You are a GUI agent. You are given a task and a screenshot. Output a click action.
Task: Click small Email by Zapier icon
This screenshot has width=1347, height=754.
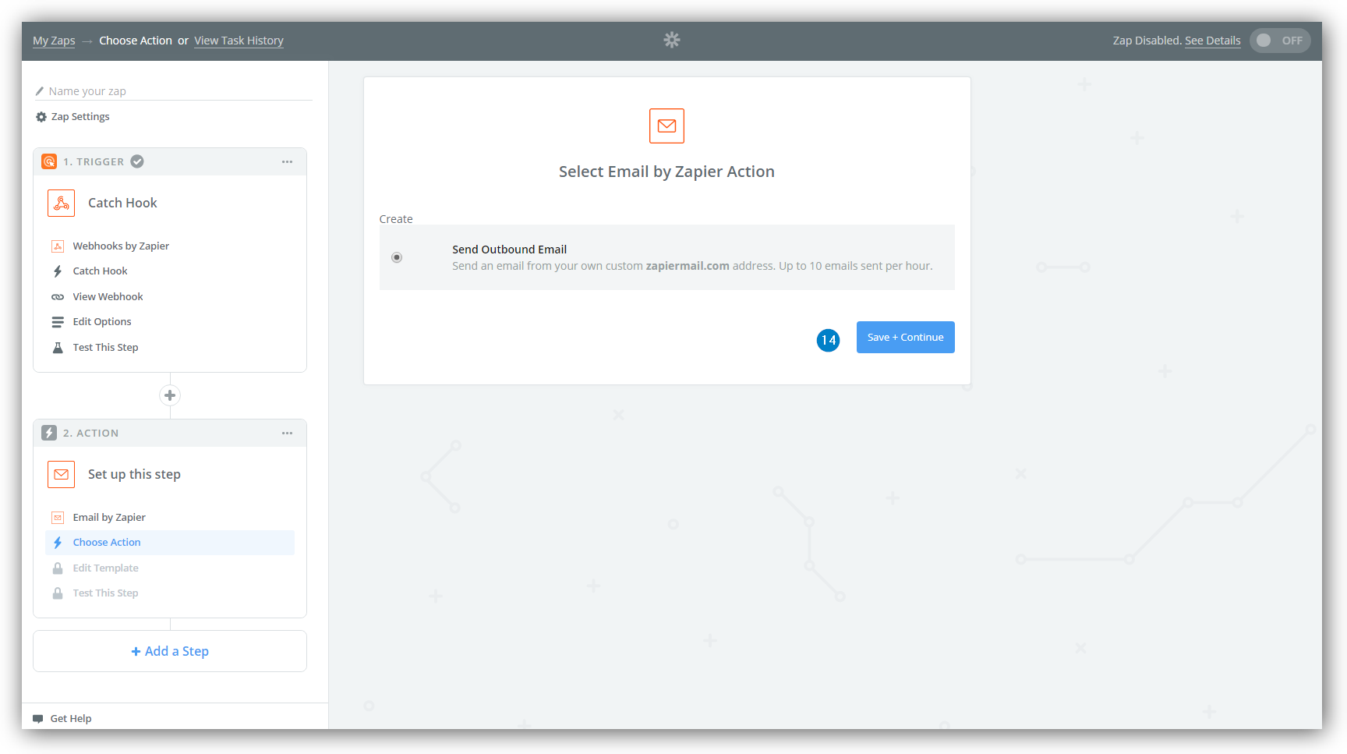[58, 518]
